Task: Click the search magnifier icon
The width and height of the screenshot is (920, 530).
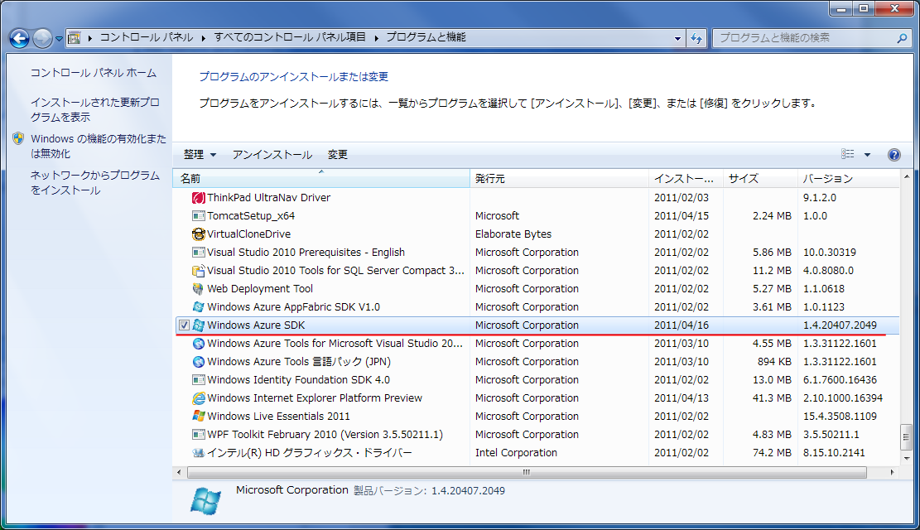Action: pyautogui.click(x=902, y=38)
